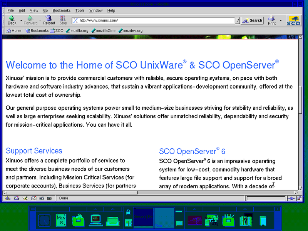Image resolution: width=308 pixels, height=231 pixels.
Task: Open Application Manager toolbox icon
Action: click(228, 220)
